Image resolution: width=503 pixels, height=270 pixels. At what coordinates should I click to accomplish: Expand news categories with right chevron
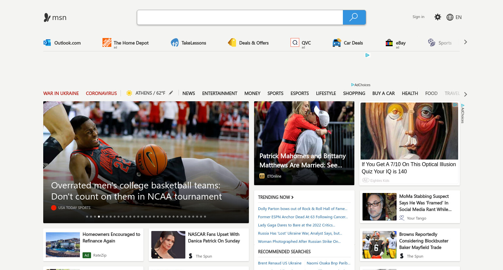click(465, 94)
